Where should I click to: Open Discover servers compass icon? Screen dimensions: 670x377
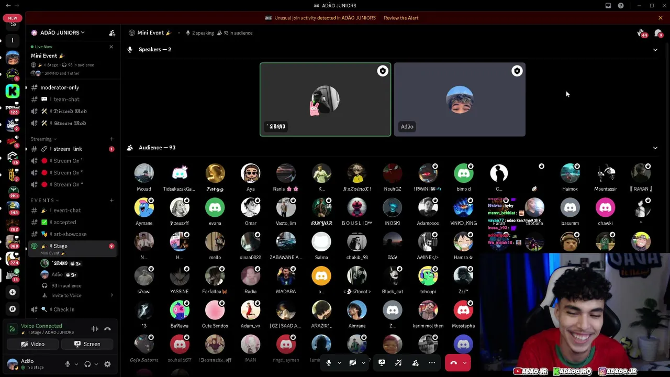pos(13,309)
